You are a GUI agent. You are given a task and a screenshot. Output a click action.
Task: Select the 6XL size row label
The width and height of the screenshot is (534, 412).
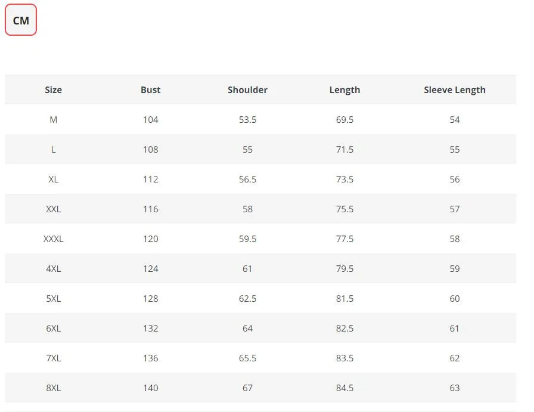point(53,329)
